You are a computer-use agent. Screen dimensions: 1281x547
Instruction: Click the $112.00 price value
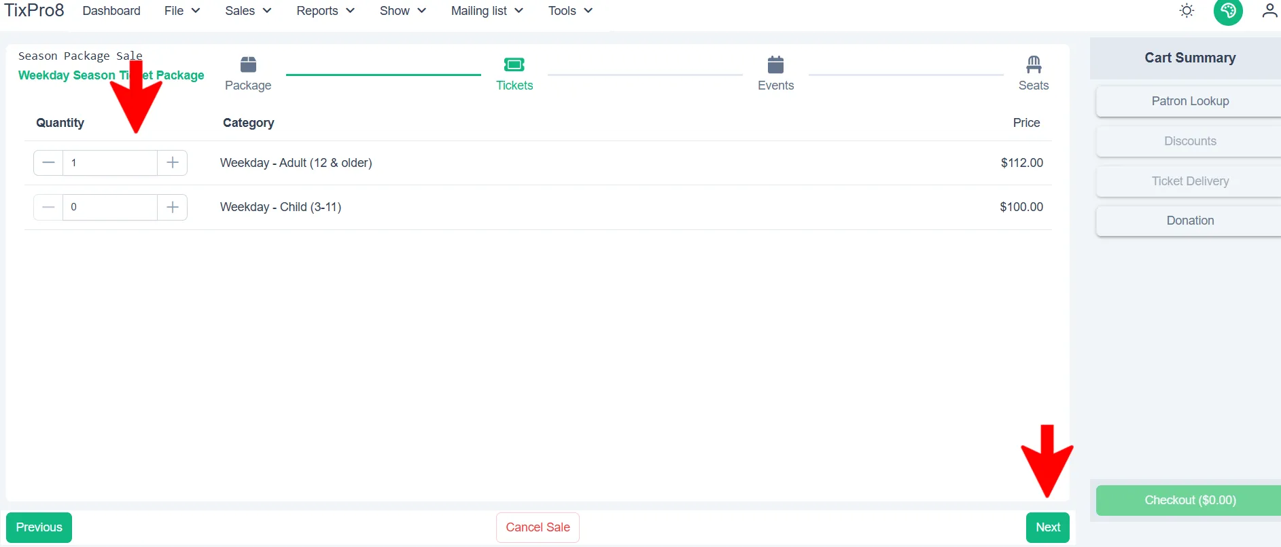[1021, 163]
